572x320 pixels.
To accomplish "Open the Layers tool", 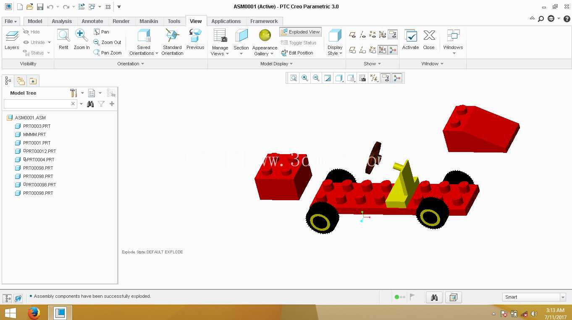I will coord(12,40).
